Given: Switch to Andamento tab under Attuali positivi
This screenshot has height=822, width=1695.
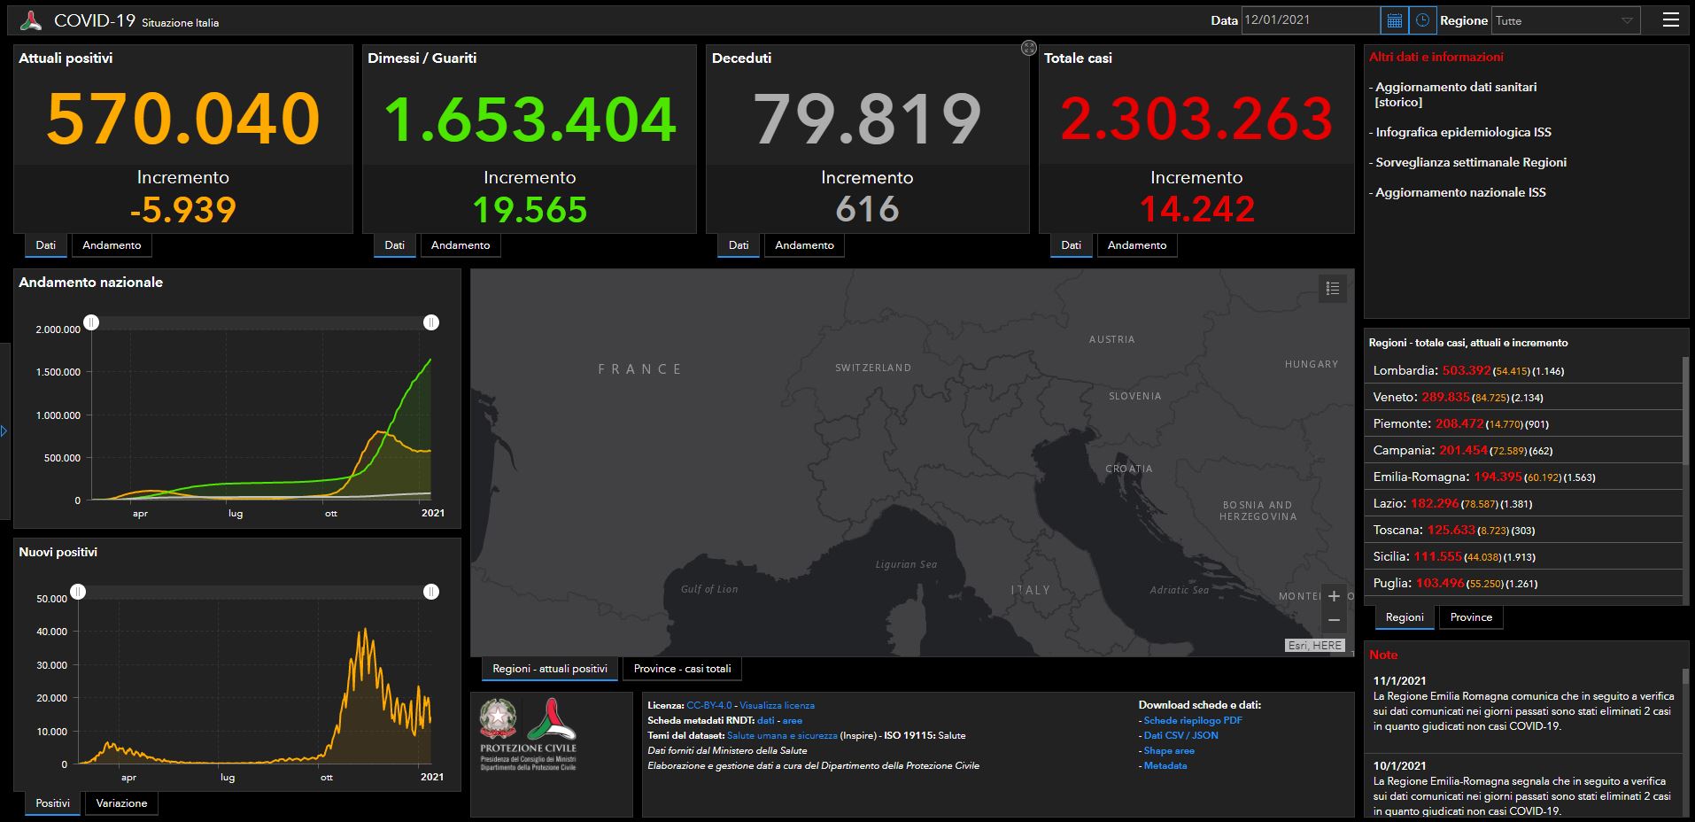Looking at the screenshot, I should (x=112, y=245).
